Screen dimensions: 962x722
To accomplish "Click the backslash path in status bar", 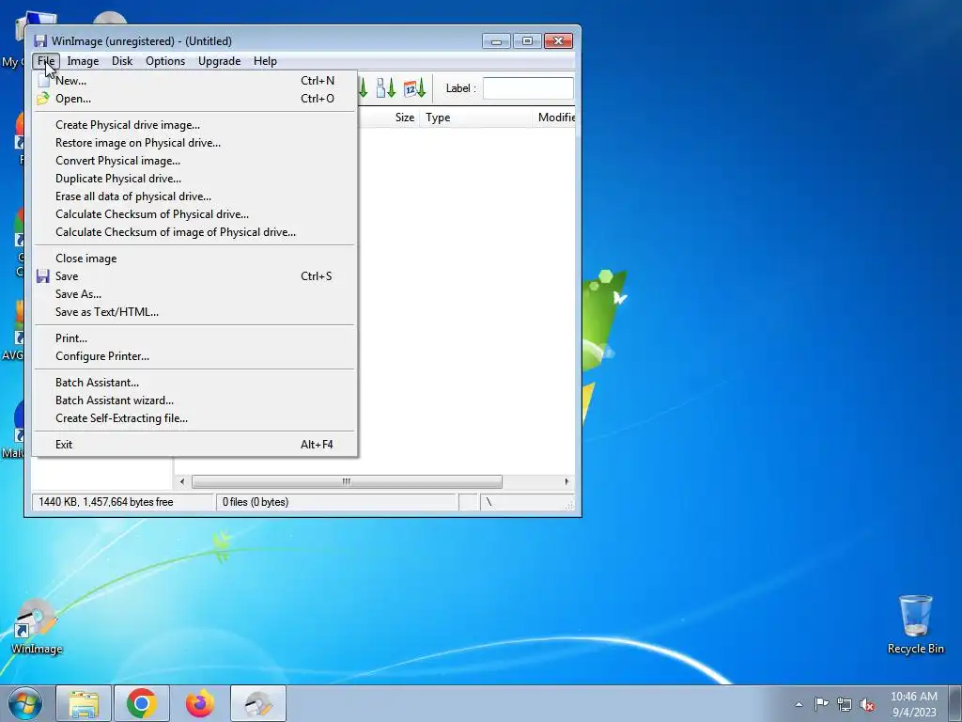I will (489, 502).
